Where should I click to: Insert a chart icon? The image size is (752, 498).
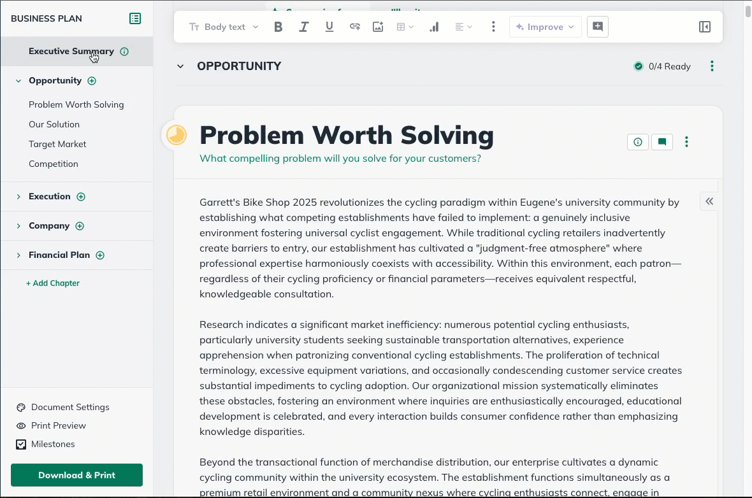434,27
